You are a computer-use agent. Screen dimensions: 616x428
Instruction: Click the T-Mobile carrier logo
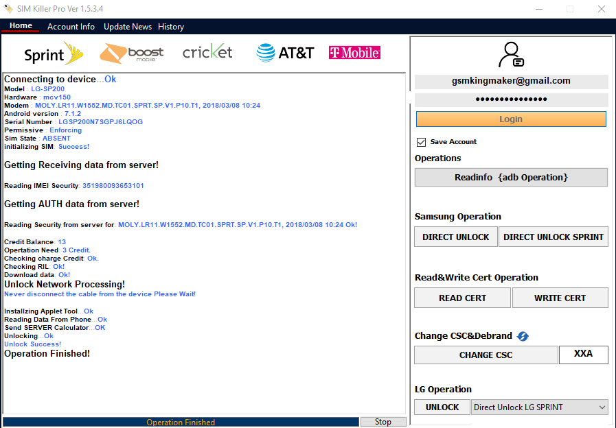(x=354, y=53)
